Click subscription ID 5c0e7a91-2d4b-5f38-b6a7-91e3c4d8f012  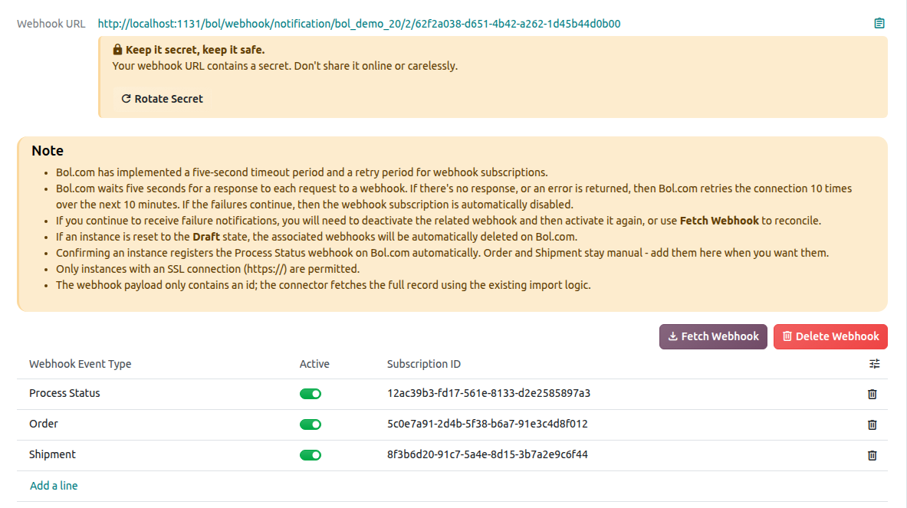point(488,424)
